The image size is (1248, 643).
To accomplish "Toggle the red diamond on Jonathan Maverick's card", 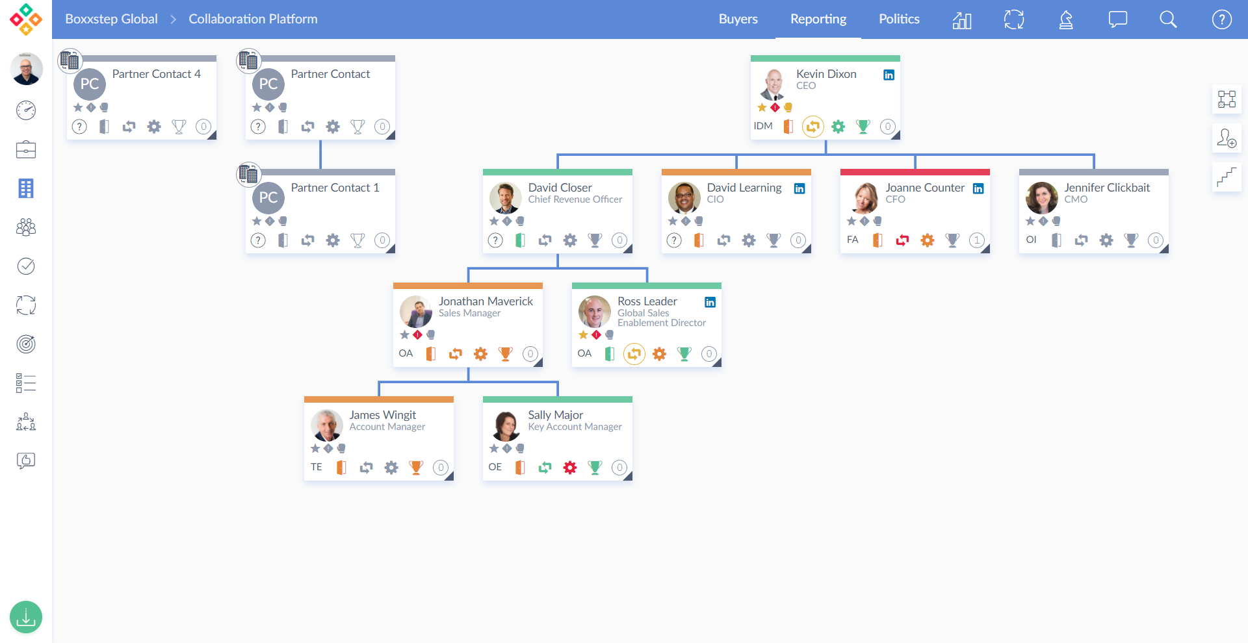I will 417,335.
